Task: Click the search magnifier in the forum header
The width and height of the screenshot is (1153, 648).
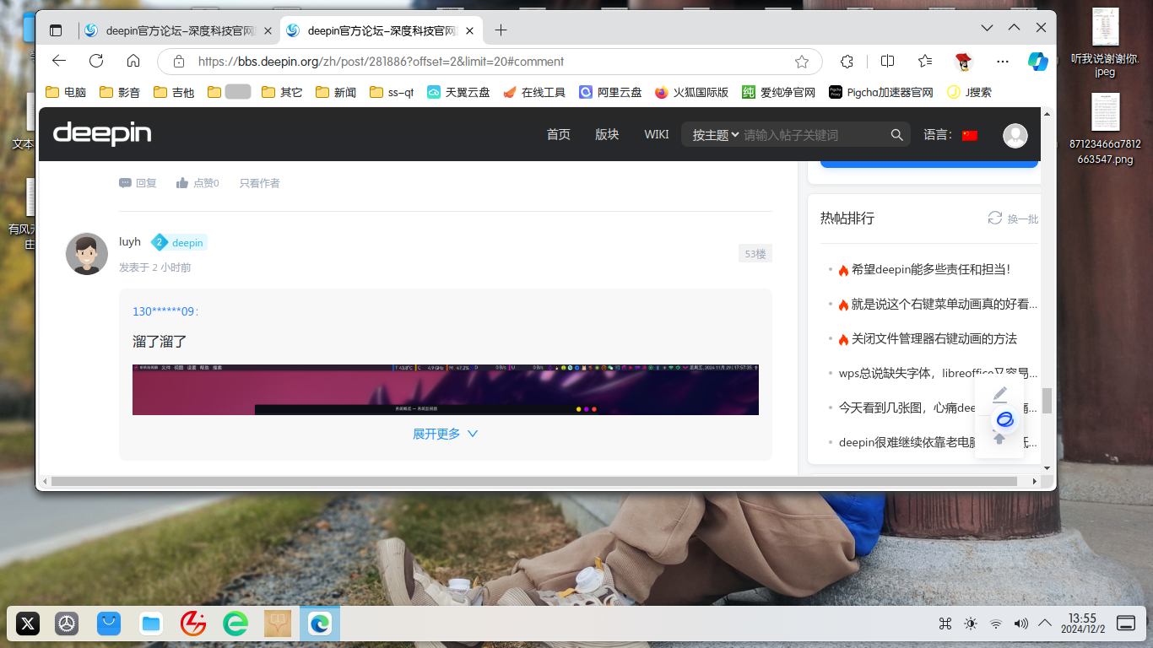Action: (897, 135)
